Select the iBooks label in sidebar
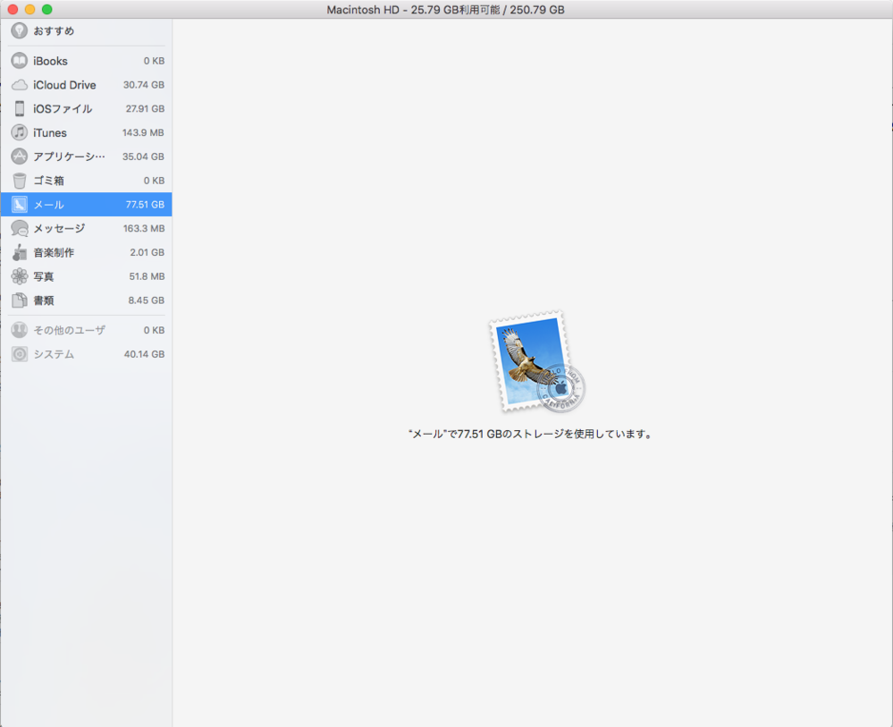This screenshot has width=893, height=727. [x=50, y=61]
